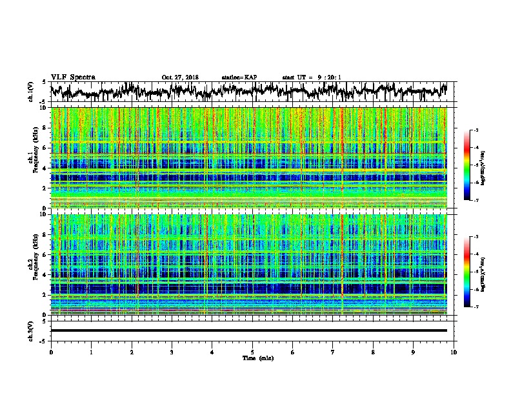
Task: Click time axis tick label "0"
Action: (51, 352)
